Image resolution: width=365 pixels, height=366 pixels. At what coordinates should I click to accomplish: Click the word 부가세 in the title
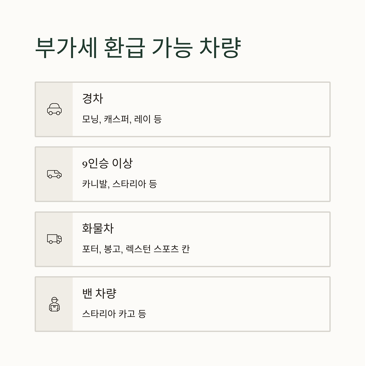(66, 48)
